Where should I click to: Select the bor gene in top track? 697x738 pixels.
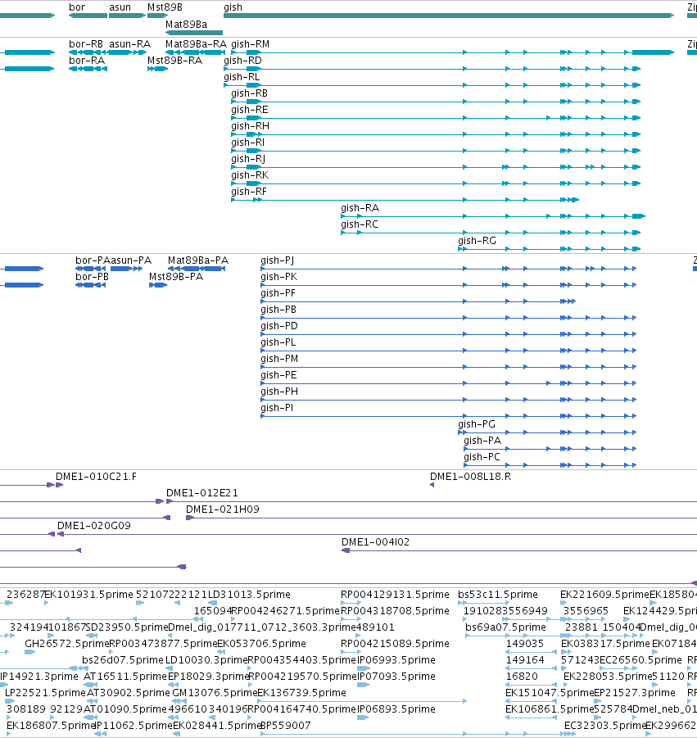coord(88,16)
